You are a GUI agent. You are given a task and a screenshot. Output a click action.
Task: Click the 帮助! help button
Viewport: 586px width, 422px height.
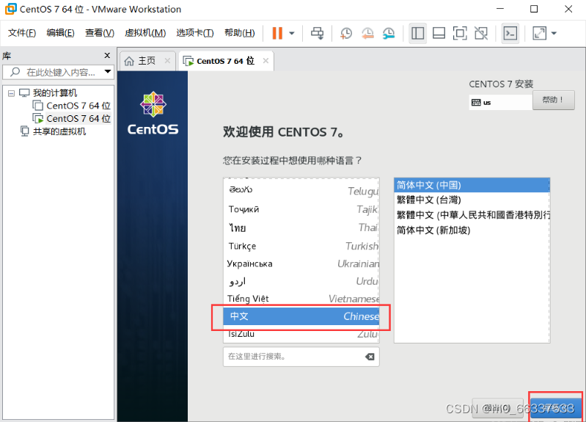(x=553, y=100)
